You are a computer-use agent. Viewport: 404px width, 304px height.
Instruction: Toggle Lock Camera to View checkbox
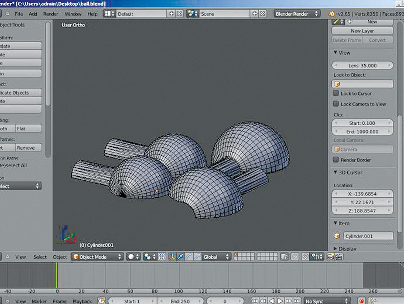pos(336,104)
